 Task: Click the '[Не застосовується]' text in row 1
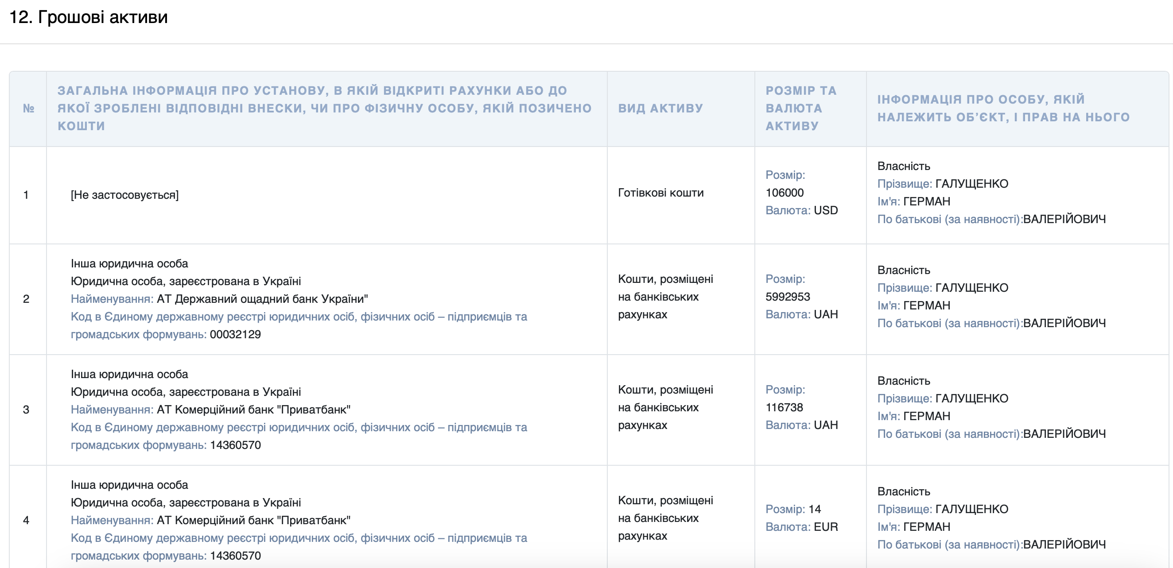click(x=124, y=195)
